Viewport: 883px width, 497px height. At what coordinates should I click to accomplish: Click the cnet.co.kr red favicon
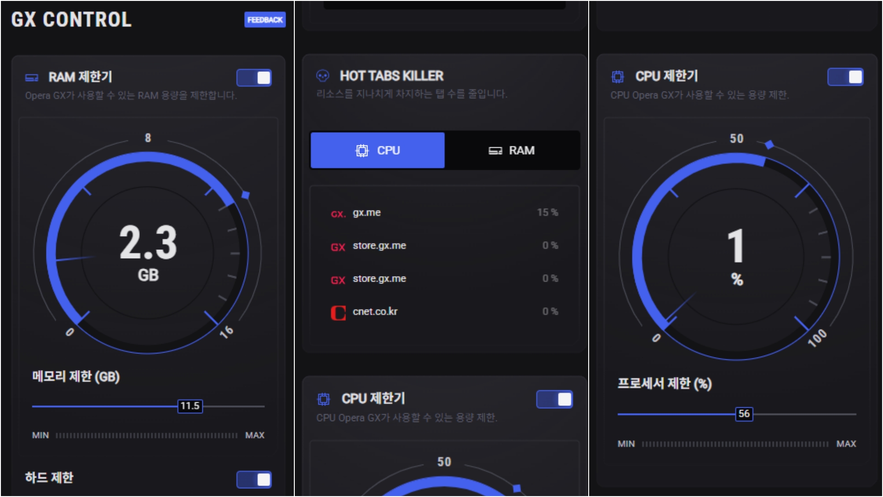(x=338, y=312)
